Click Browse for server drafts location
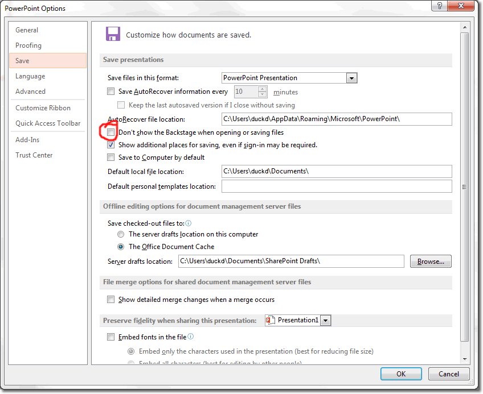The width and height of the screenshot is (483, 394). click(431, 261)
